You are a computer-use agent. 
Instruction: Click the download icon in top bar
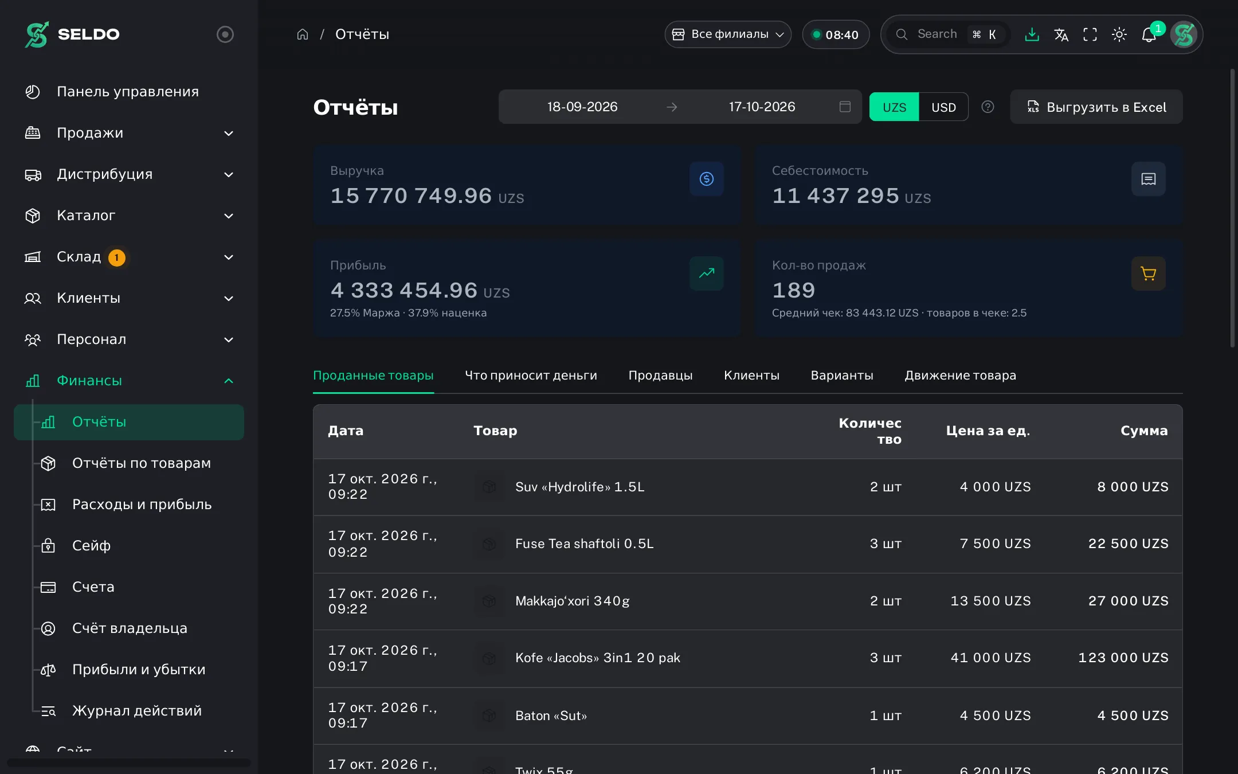[x=1032, y=34]
